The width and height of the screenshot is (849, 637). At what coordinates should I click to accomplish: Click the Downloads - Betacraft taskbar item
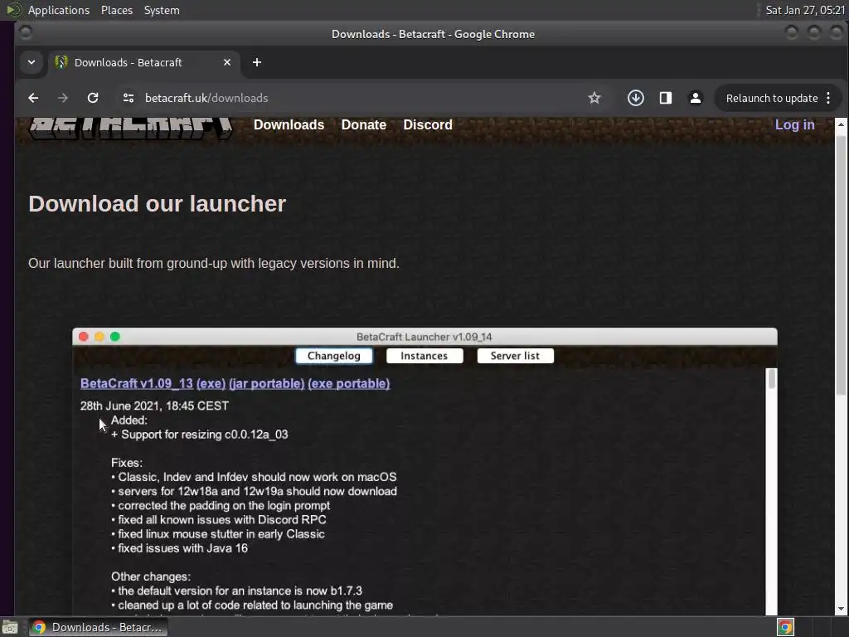[98, 627]
